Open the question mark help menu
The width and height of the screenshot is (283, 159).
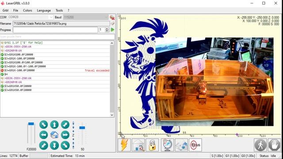(x=69, y=11)
